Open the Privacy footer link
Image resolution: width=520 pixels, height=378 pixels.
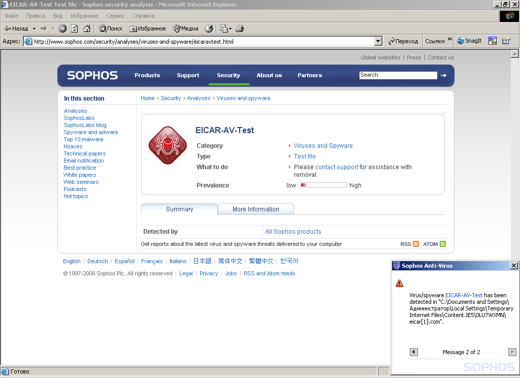209,273
